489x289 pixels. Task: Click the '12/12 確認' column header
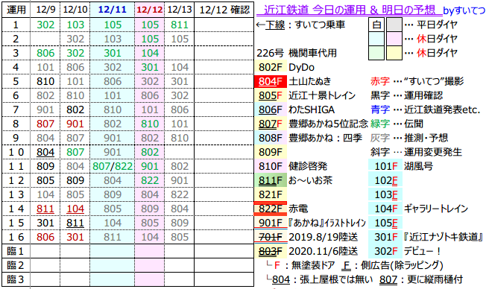(224, 10)
